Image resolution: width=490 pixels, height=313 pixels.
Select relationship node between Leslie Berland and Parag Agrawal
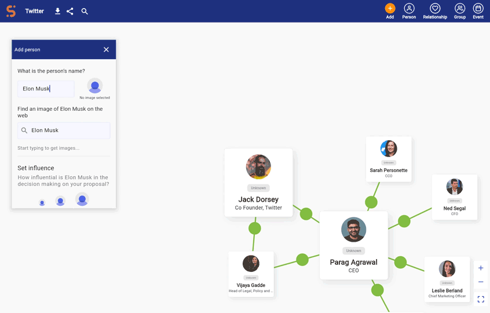click(400, 263)
